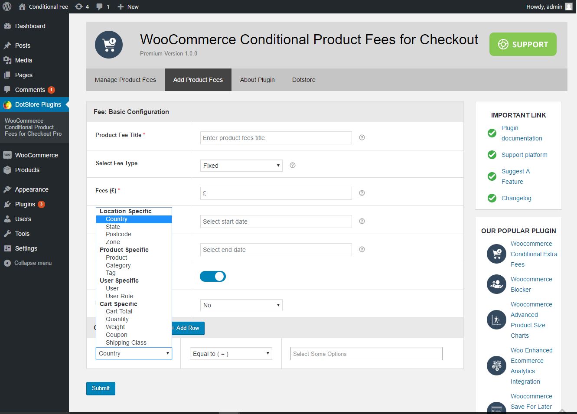Focus the Fees amount input field
The image size is (577, 414).
coord(276,193)
